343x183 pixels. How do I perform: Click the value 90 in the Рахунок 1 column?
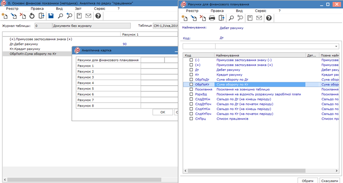pyautogui.click(x=124, y=44)
